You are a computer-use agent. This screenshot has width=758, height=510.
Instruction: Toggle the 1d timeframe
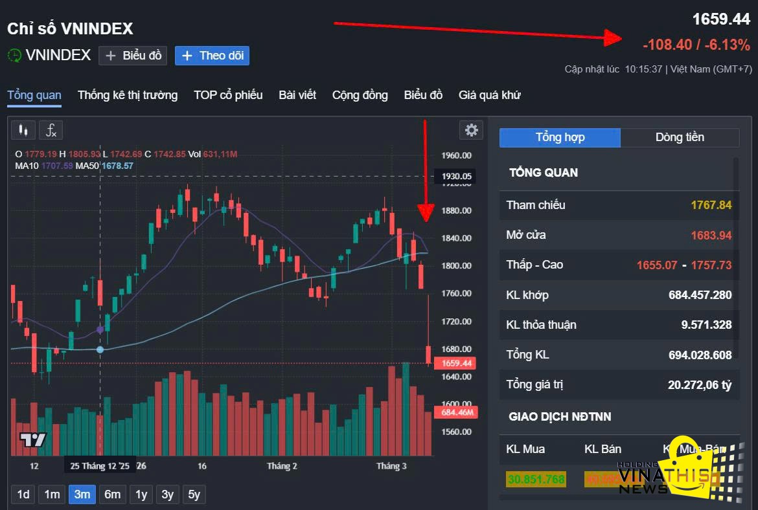click(23, 494)
